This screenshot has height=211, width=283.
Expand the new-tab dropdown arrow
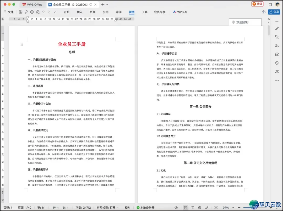point(107,5)
